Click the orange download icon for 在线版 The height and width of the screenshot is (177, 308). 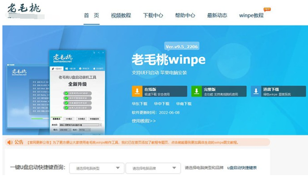coord(137,91)
